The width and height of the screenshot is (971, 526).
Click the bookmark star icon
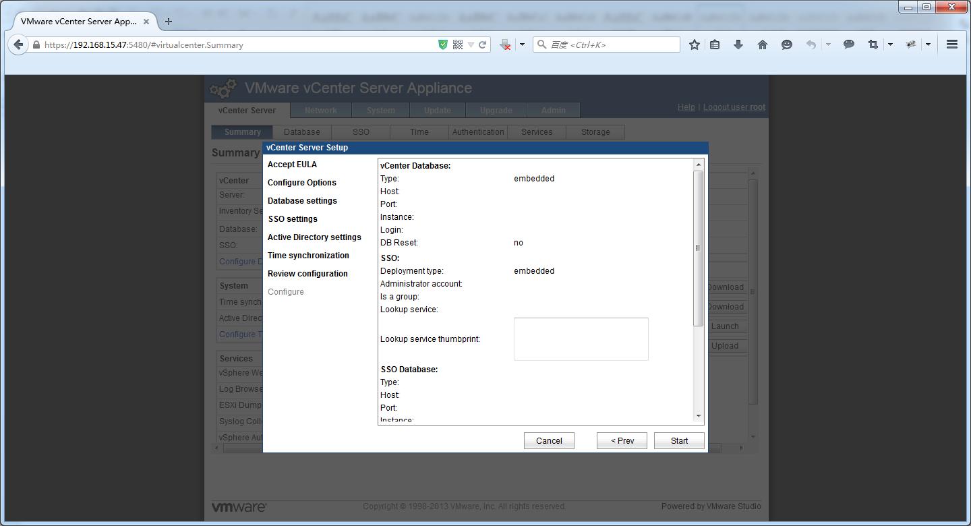[x=695, y=45]
